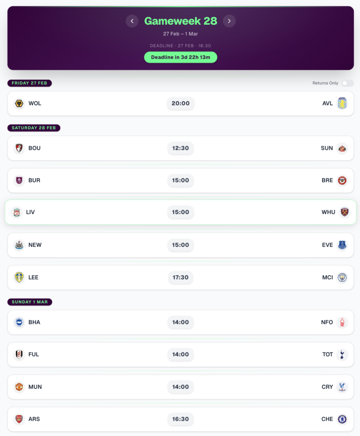Open the LEE vs MCI 17:30 fixture

[x=180, y=277]
